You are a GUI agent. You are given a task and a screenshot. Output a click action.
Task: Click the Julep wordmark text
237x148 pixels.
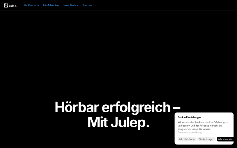click(13, 6)
